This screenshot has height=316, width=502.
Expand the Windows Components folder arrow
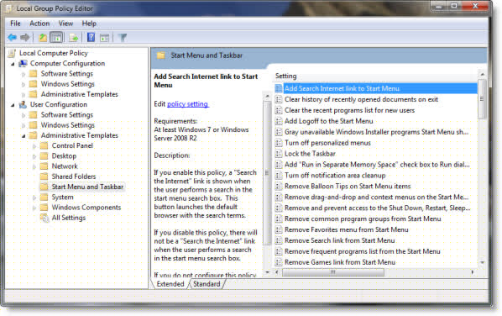pyautogui.click(x=34, y=208)
